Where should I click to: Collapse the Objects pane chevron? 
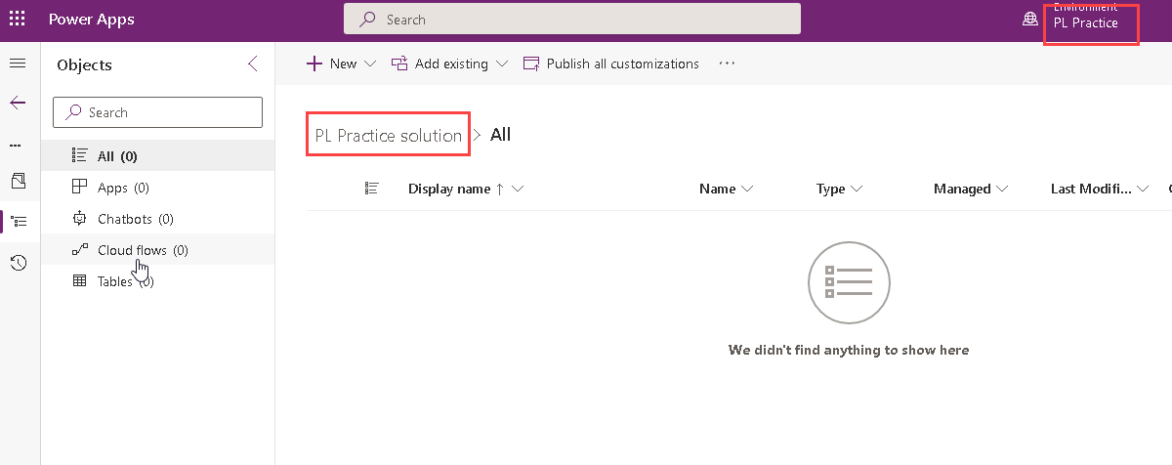point(252,64)
